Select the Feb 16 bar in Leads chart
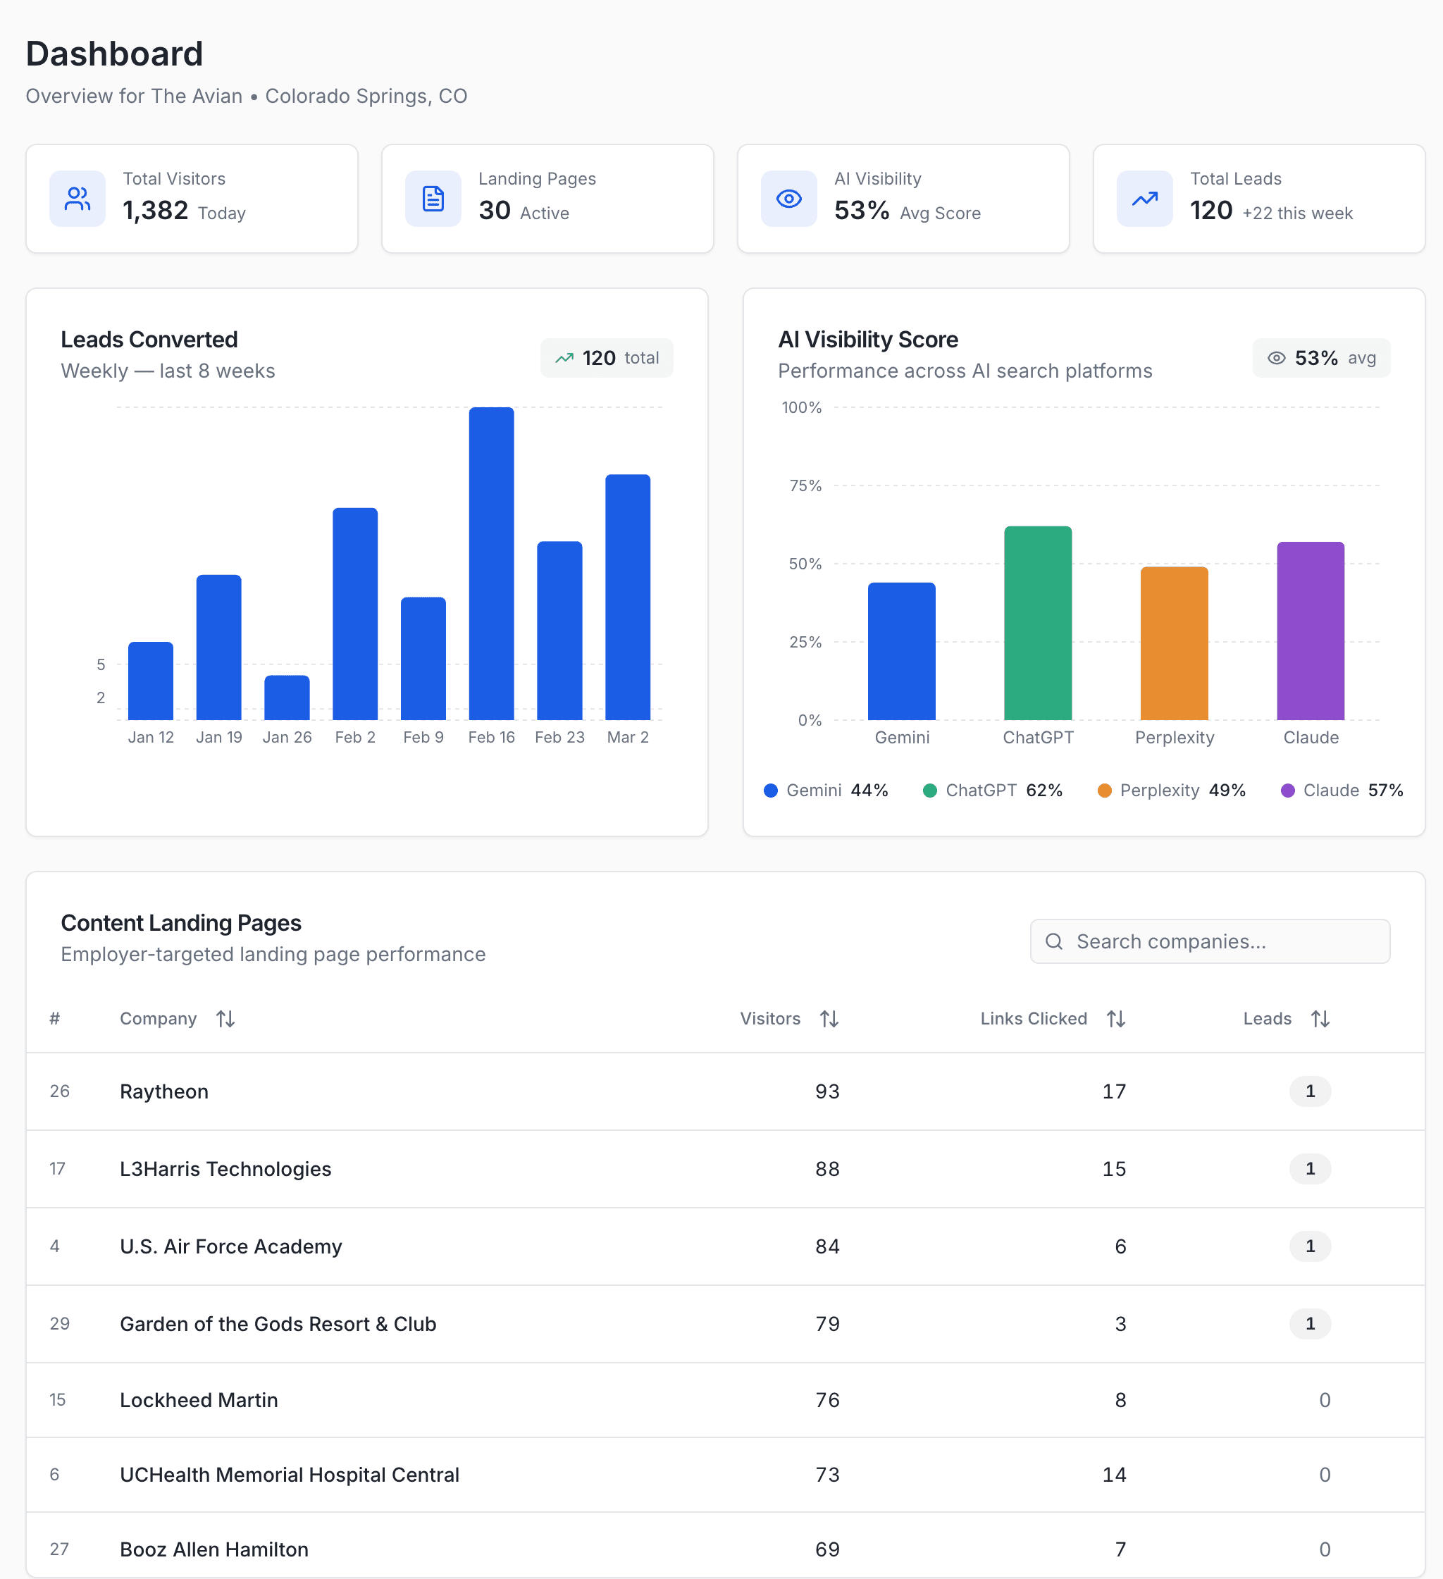 492,563
